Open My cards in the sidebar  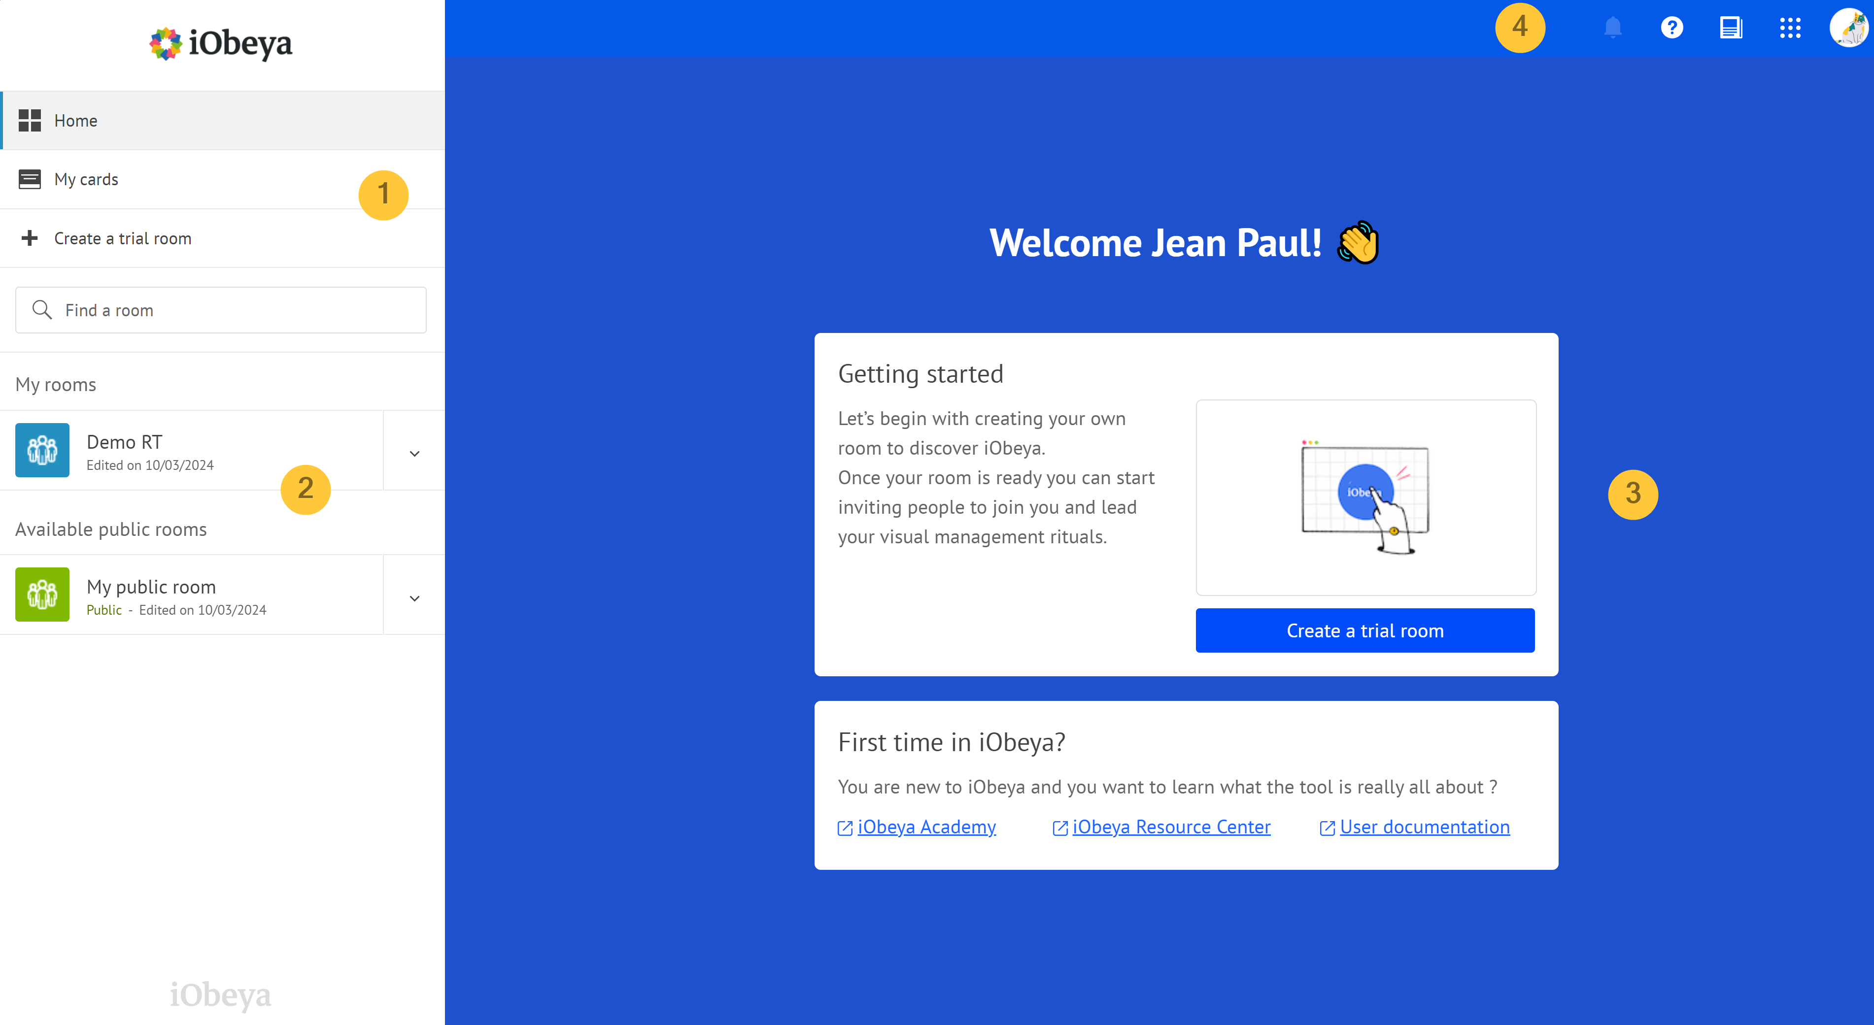(x=223, y=180)
